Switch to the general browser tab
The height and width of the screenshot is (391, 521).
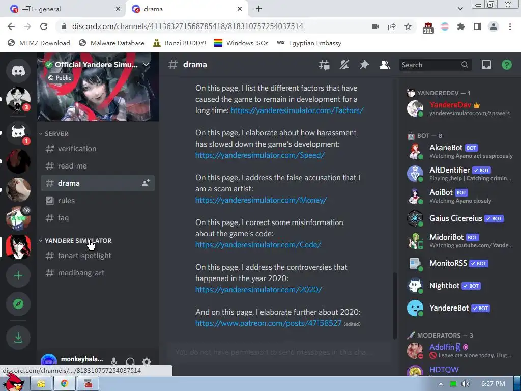(63, 9)
